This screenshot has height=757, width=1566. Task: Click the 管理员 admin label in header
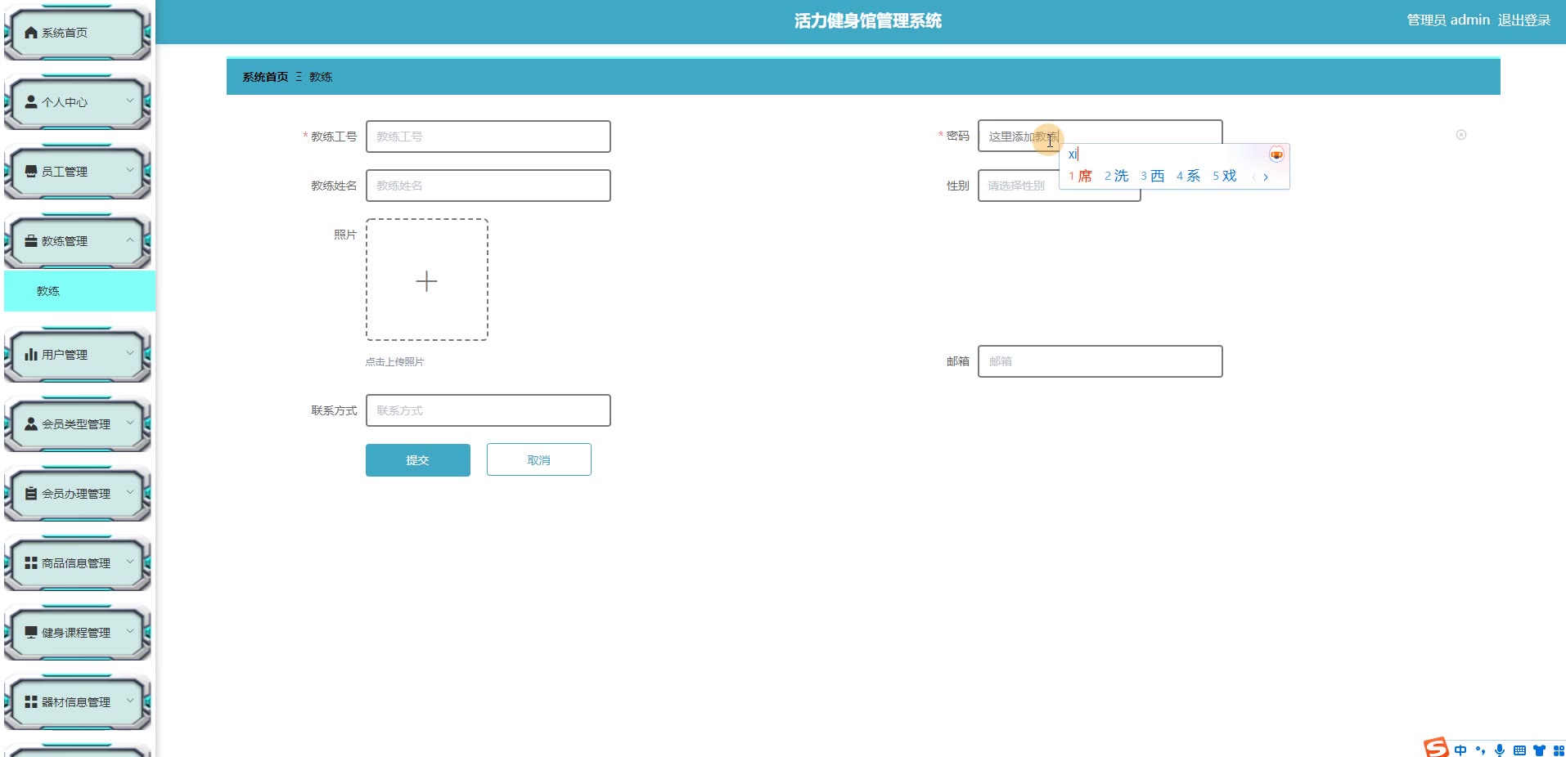[x=1448, y=20]
